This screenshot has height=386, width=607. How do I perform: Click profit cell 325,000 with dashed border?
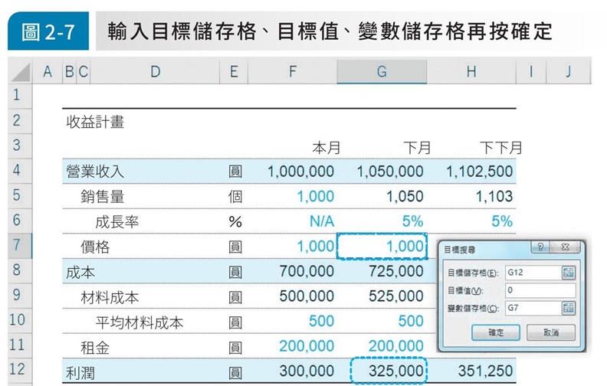(x=389, y=371)
